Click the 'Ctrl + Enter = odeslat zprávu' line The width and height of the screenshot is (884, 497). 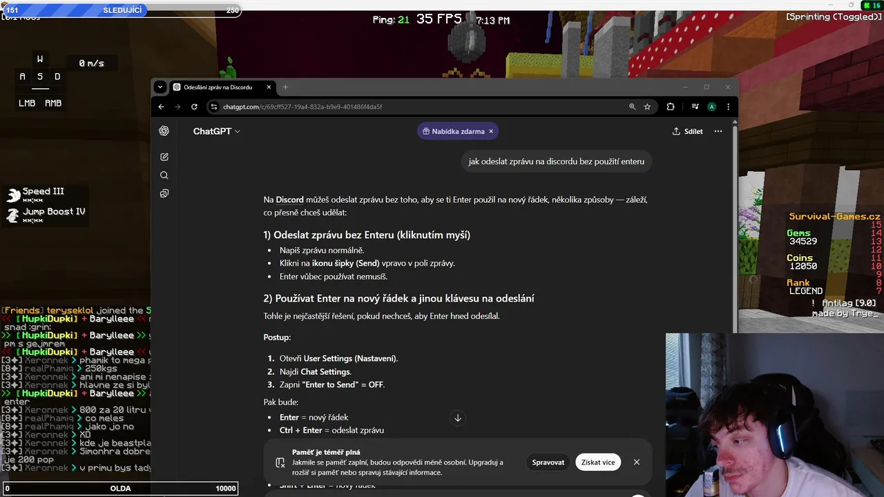pyautogui.click(x=331, y=430)
